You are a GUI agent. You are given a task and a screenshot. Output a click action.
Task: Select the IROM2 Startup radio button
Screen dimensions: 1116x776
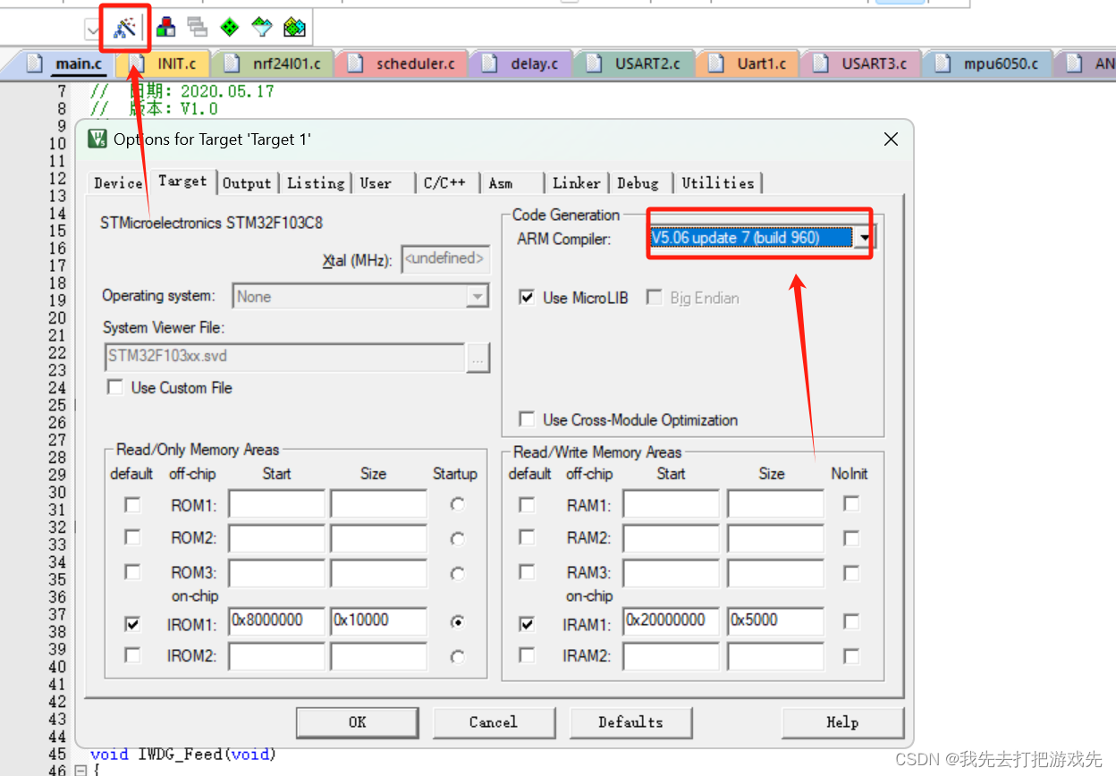[x=458, y=657]
